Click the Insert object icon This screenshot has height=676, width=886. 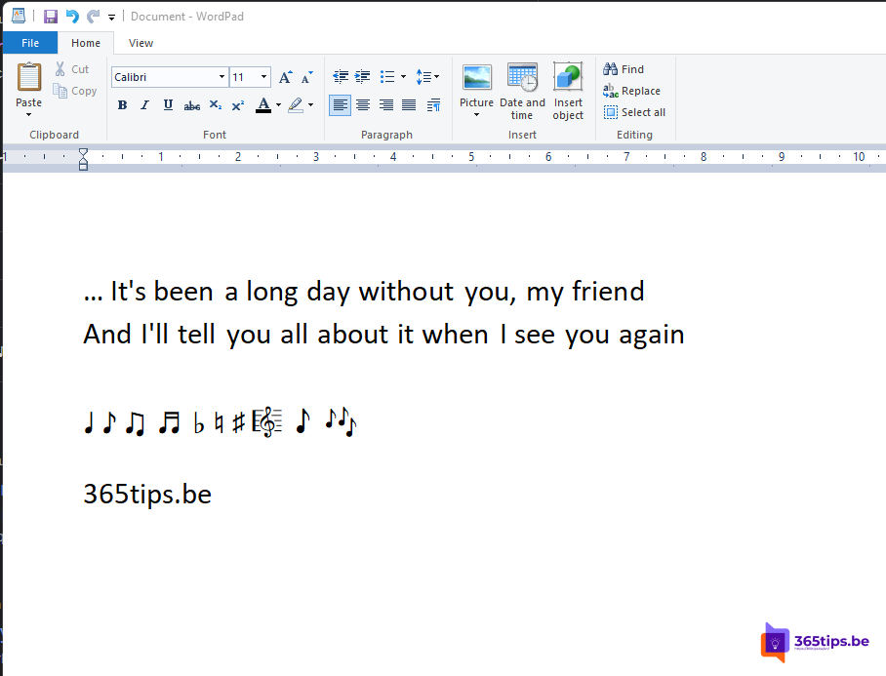click(568, 76)
